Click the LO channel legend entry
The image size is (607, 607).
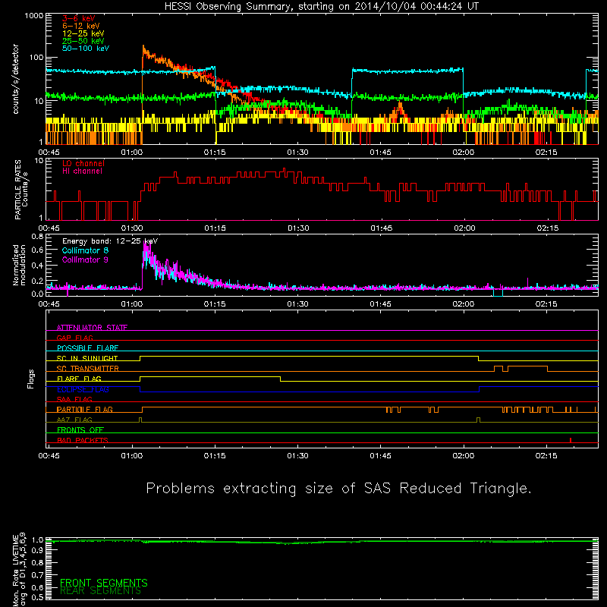[83, 163]
